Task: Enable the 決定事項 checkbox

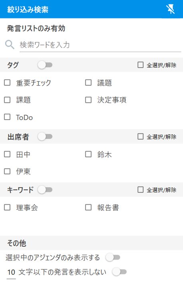Action: 88,100
